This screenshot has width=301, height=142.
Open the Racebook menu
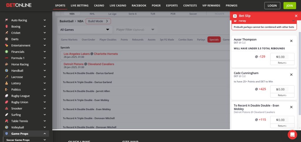click(x=139, y=6)
